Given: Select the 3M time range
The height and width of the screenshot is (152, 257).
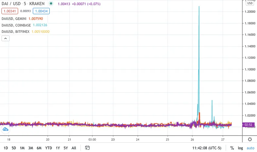Looking at the screenshot, I should pyautogui.click(x=31, y=148).
